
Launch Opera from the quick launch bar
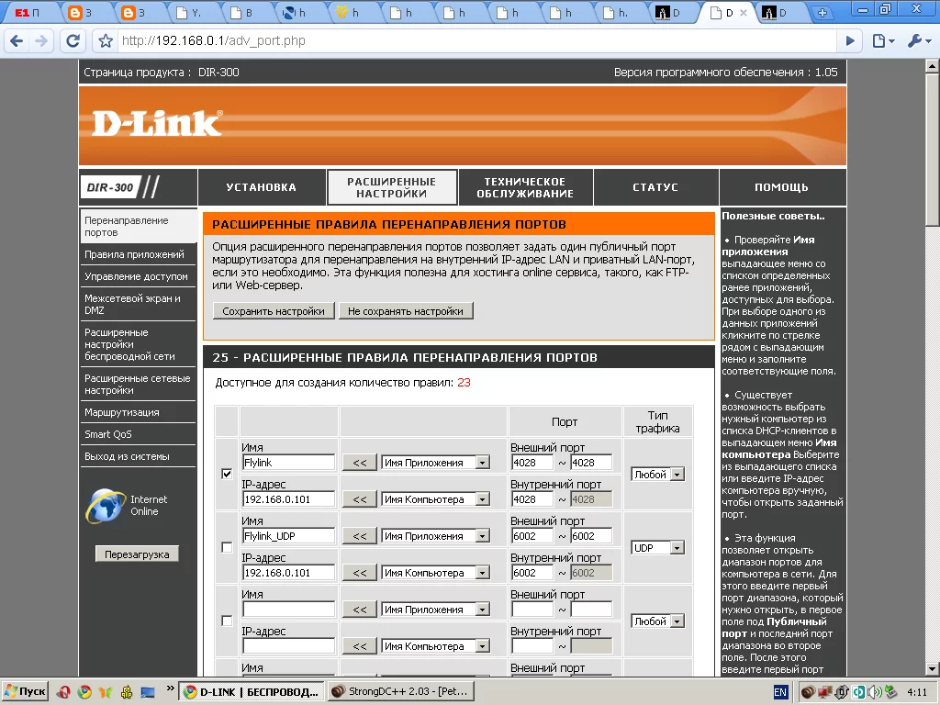(63, 692)
